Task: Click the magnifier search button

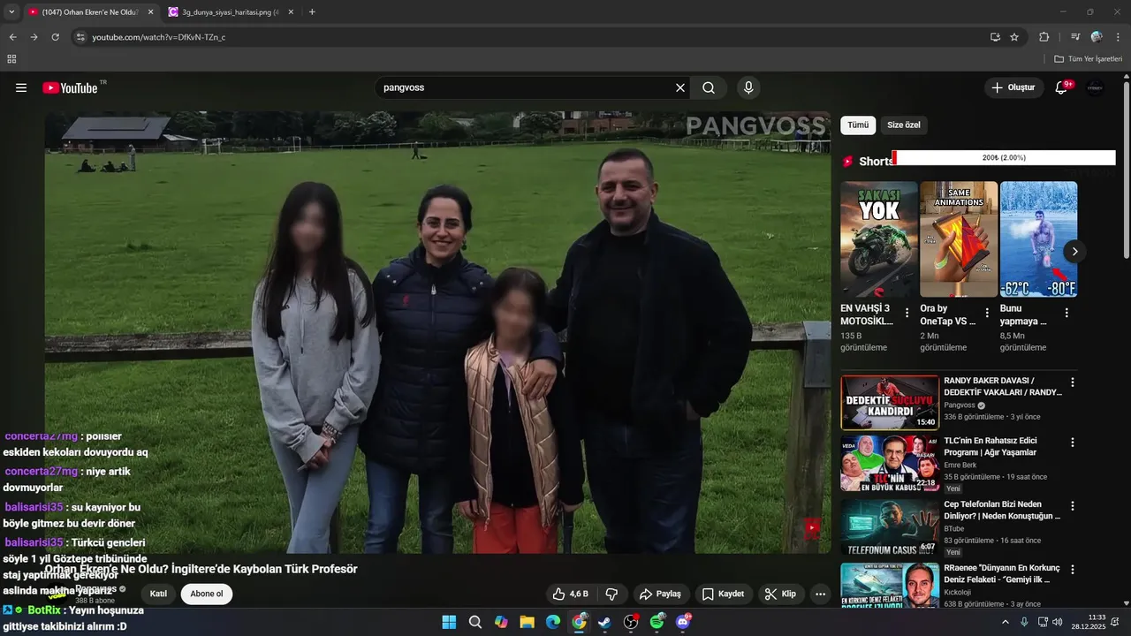Action: click(x=709, y=87)
